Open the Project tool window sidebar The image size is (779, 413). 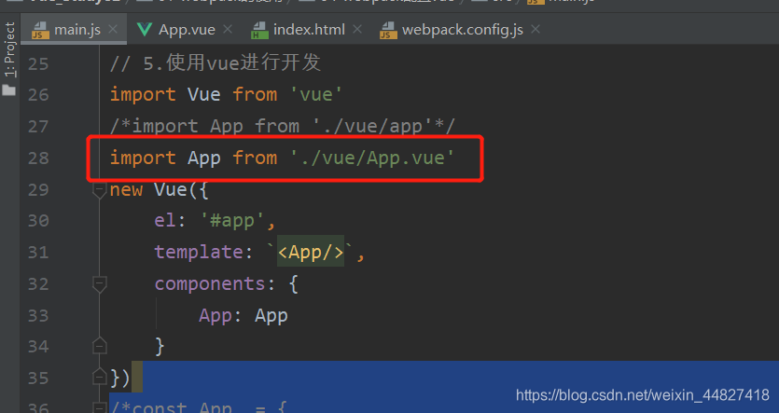(9, 49)
